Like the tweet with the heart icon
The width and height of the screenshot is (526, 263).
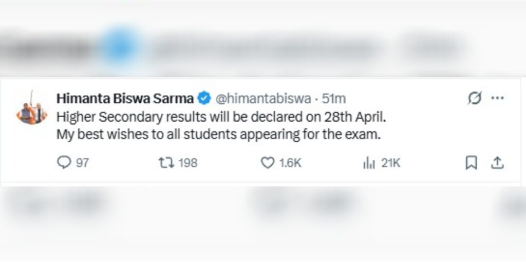[x=268, y=163]
